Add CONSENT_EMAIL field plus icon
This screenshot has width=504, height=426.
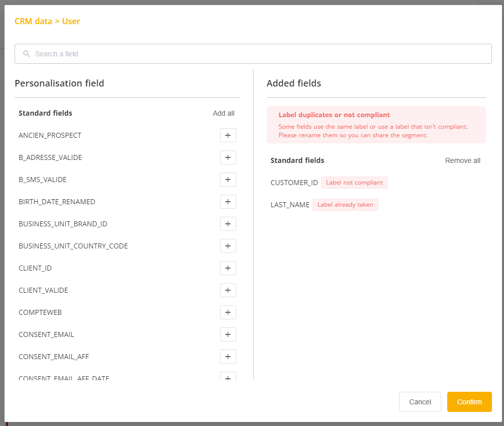coord(228,334)
